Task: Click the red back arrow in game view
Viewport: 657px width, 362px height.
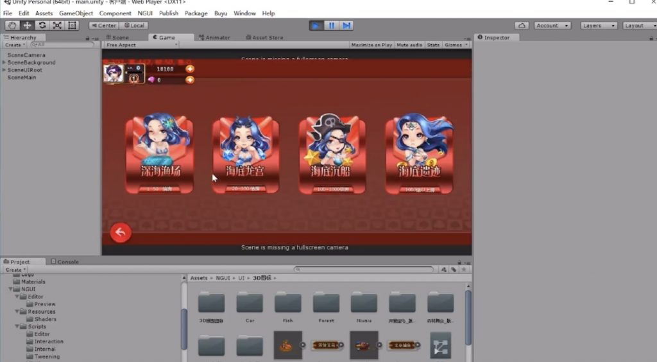Action: click(x=120, y=232)
